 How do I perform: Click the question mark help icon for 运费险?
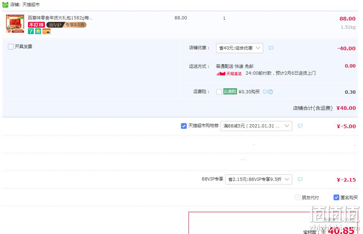[270, 92]
